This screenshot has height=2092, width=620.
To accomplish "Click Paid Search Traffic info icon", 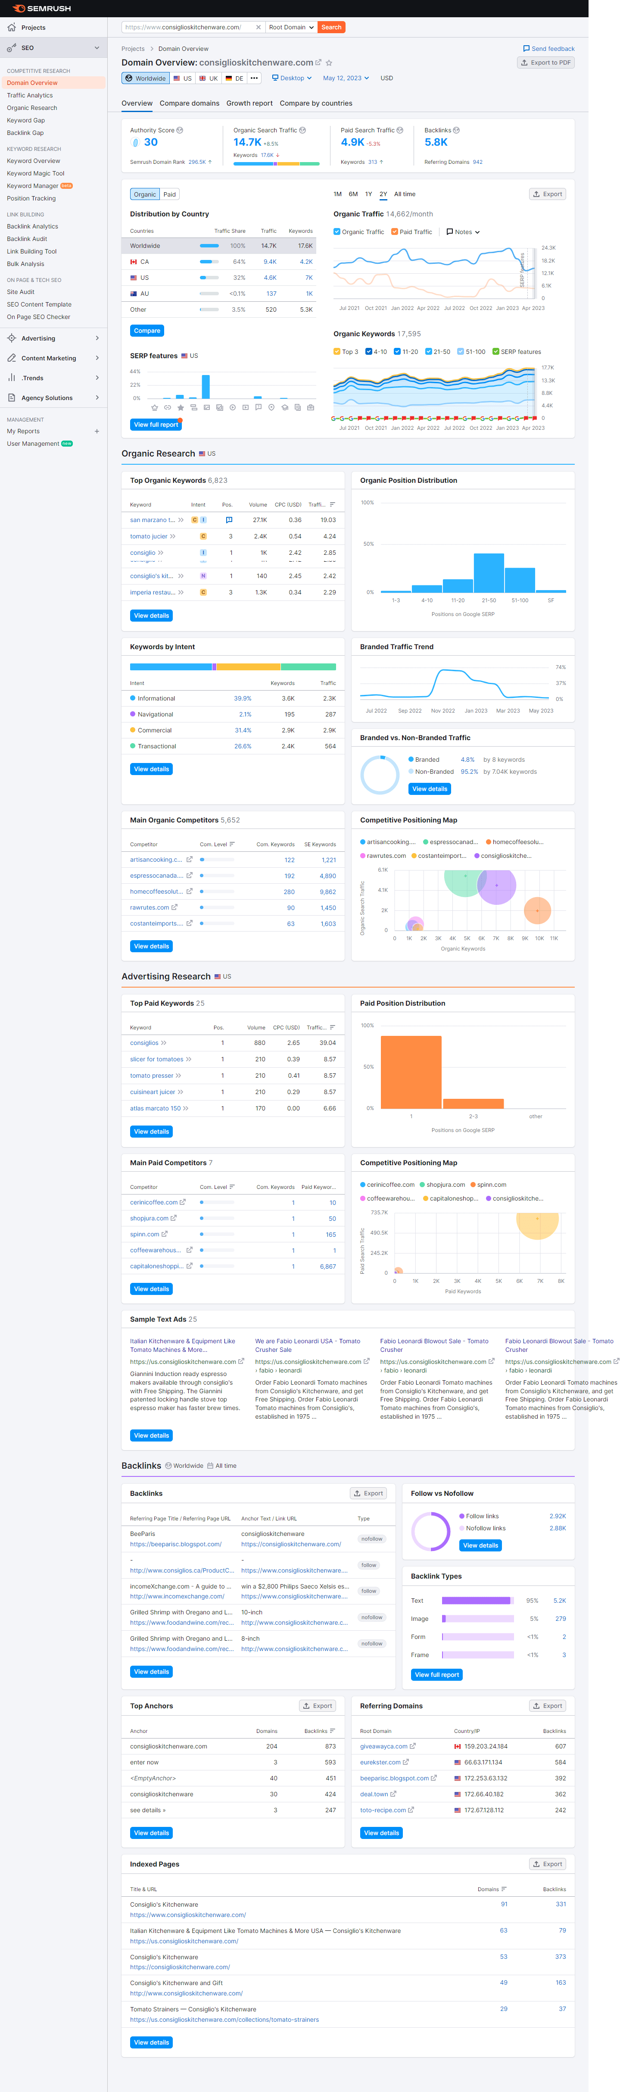I will pyautogui.click(x=400, y=130).
